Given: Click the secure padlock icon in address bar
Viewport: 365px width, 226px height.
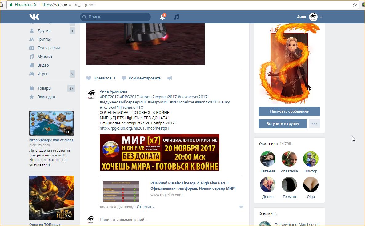Looking at the screenshot, I should pyautogui.click(x=11, y=5).
